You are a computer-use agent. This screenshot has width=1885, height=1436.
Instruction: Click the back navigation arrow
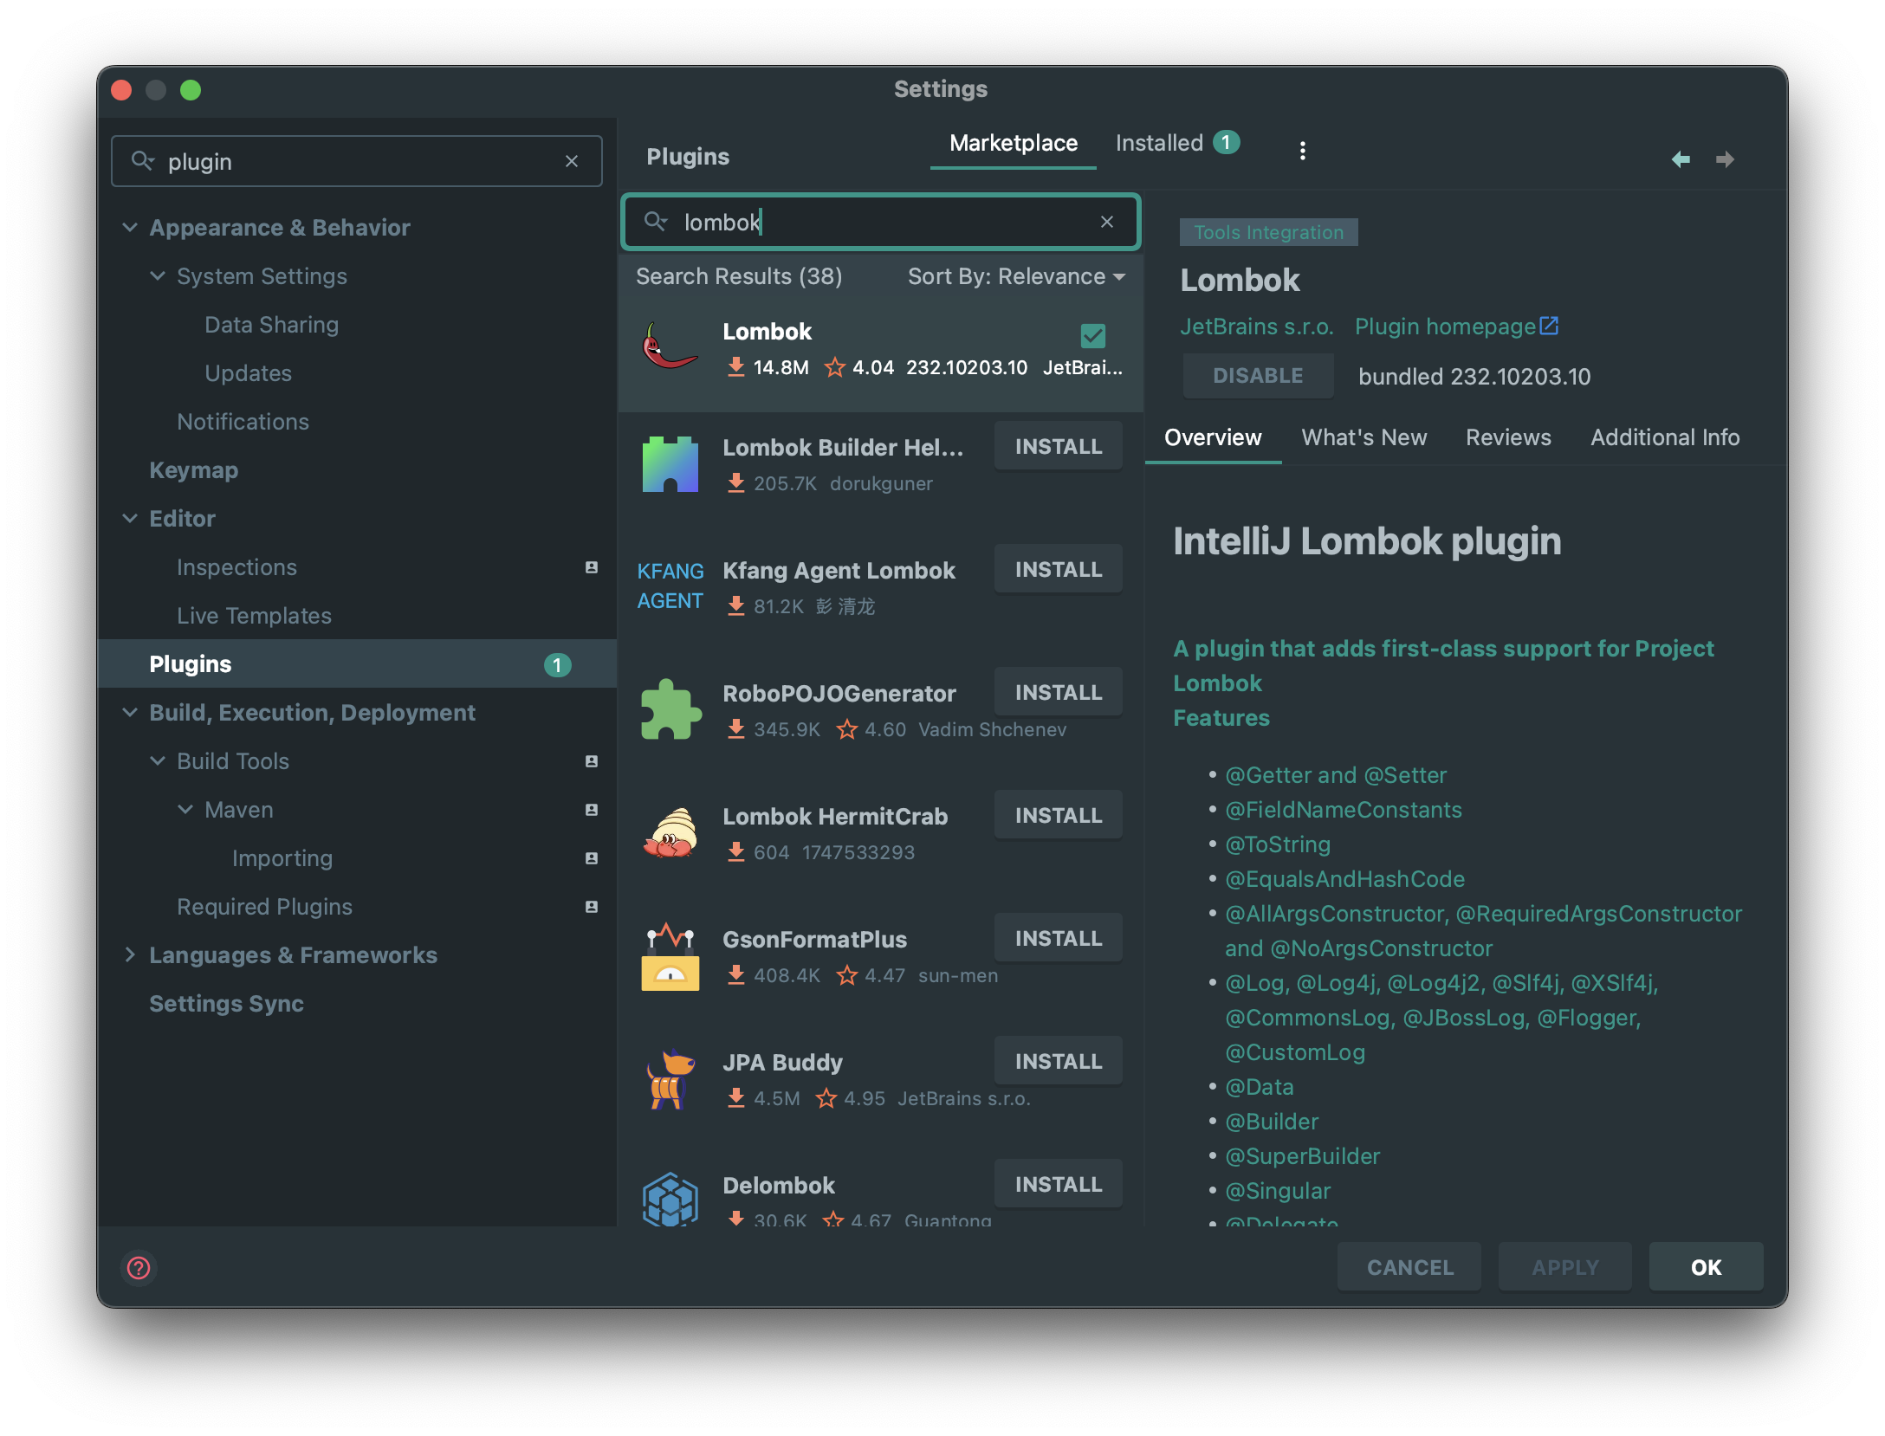tap(1680, 159)
